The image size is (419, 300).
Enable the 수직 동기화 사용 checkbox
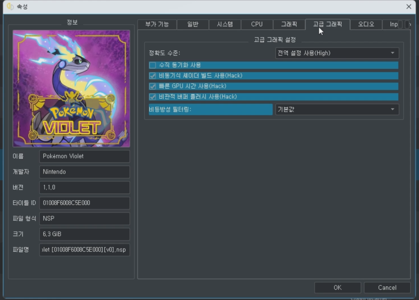[x=152, y=65]
